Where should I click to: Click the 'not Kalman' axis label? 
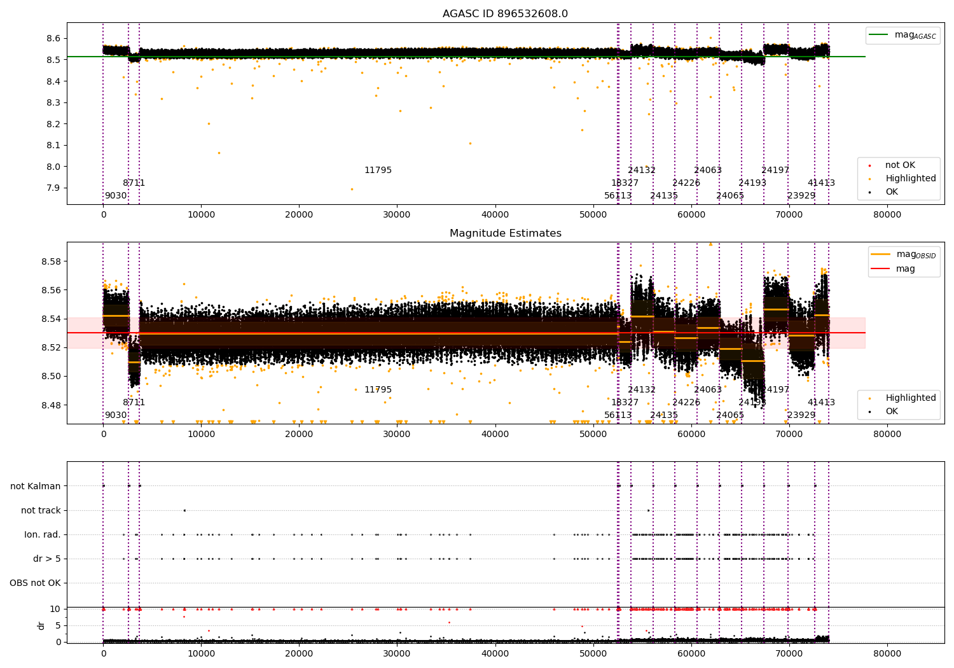(36, 487)
